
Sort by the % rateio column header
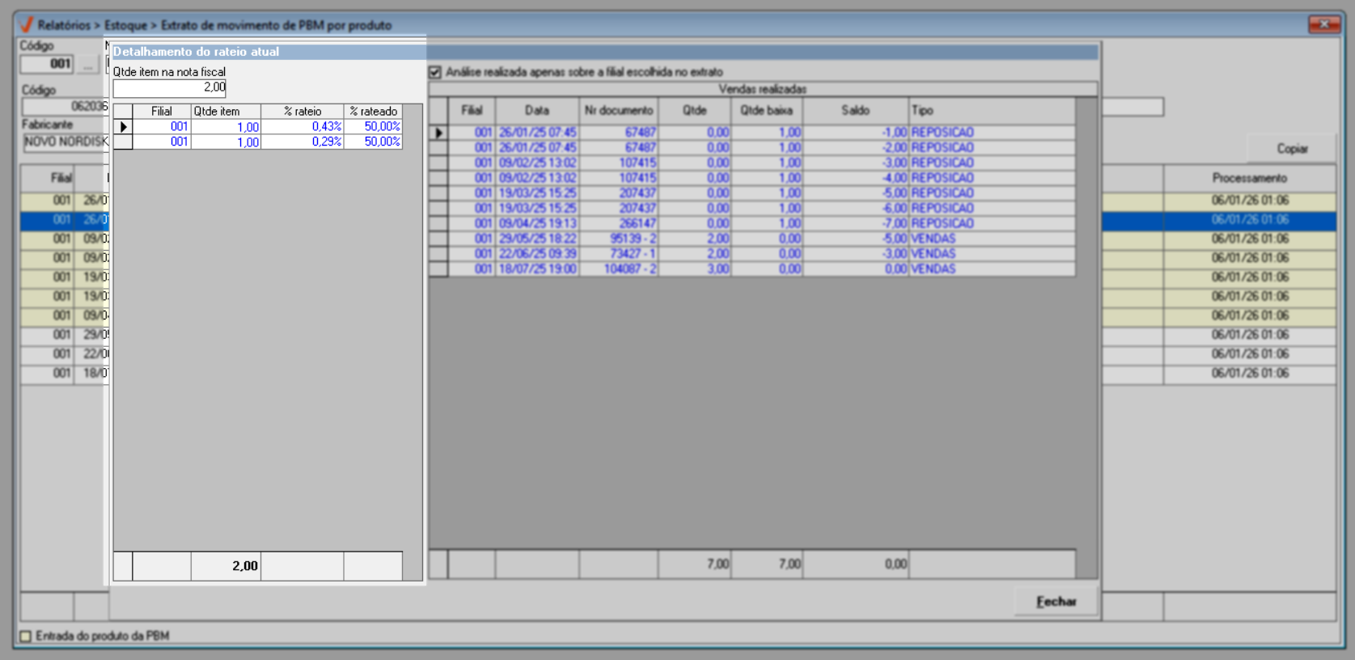click(302, 112)
